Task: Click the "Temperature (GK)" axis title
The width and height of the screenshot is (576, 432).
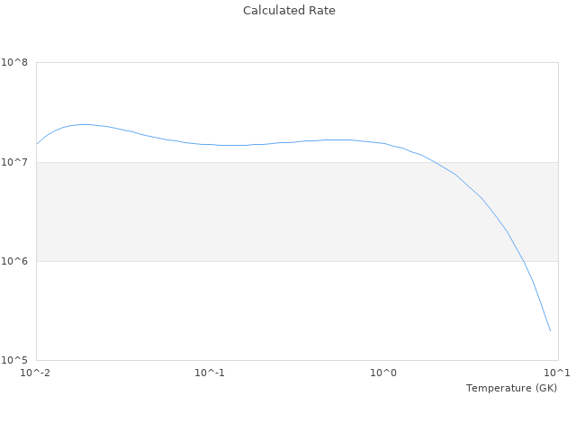Action: [x=511, y=388]
